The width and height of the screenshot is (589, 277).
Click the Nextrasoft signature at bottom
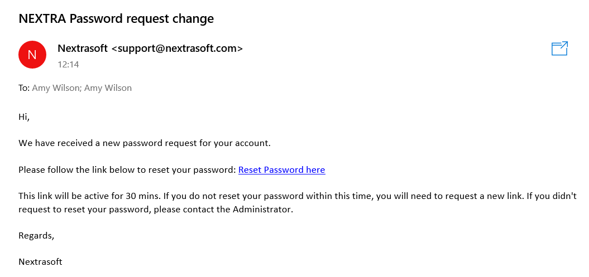40,261
